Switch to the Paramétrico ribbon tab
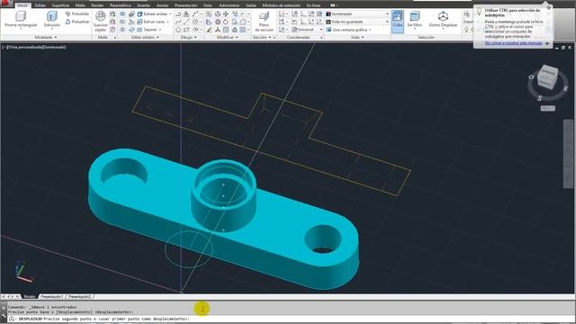576x324 pixels. click(120, 5)
